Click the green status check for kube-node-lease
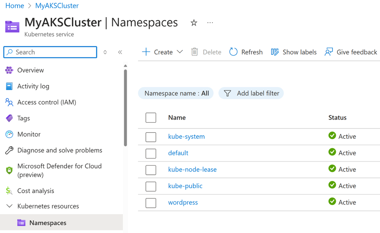 pos(332,168)
